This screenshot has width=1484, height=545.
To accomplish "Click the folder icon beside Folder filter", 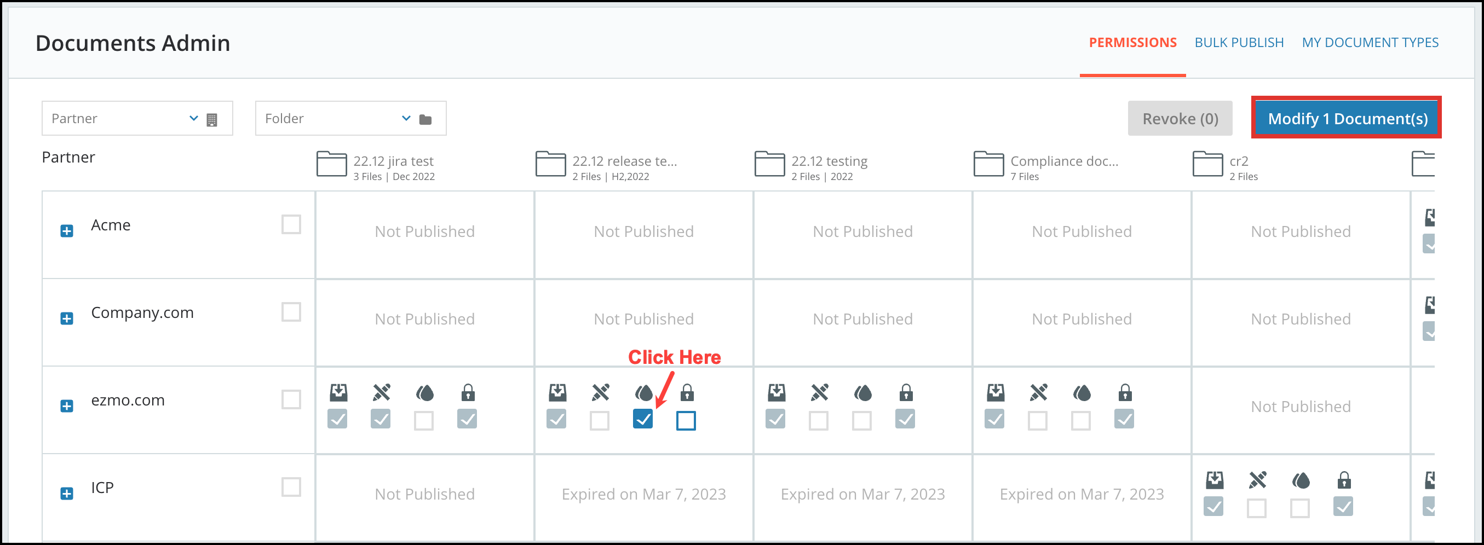I will click(425, 120).
